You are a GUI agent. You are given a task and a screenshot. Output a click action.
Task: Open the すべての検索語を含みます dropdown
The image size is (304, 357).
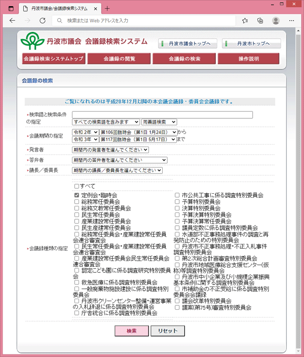pos(106,122)
